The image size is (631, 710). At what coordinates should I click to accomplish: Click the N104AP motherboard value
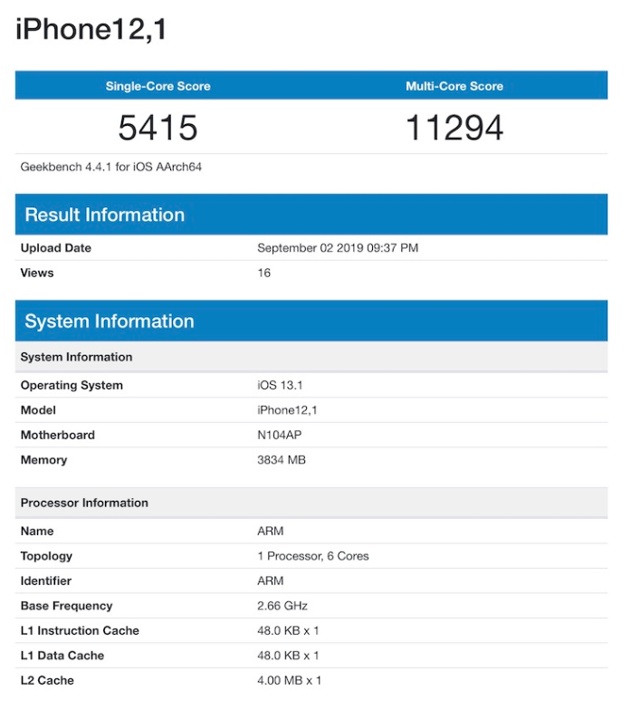pos(279,435)
